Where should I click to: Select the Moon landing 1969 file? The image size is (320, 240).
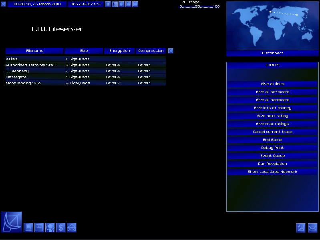(86, 83)
